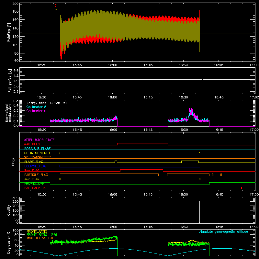Click the vertical 'Flags' axis title

[x=13, y=162]
